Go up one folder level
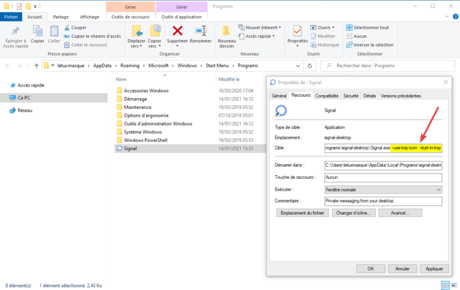Screen dimensions: 460x290 pos(37,66)
